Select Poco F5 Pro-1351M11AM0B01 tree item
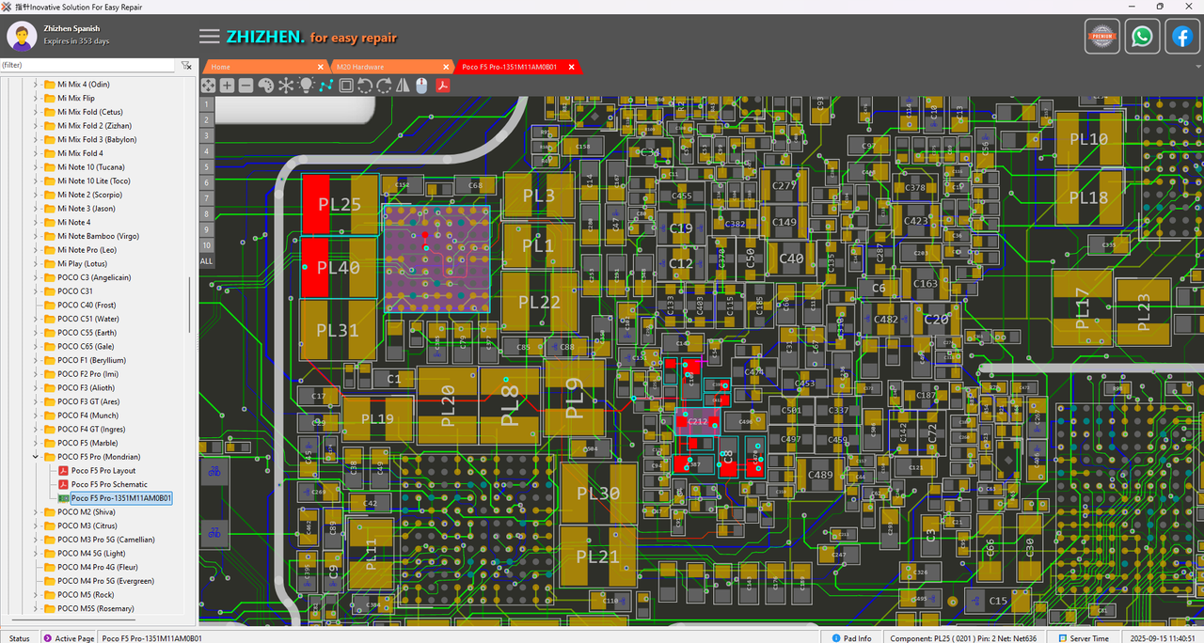Screen dimensions: 1204x643 (x=121, y=498)
